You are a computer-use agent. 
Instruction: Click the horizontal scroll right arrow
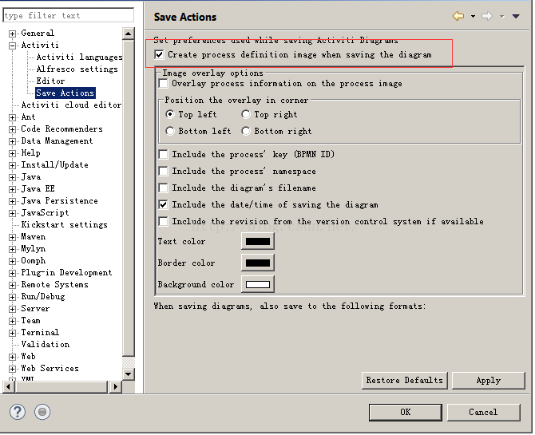click(116, 387)
